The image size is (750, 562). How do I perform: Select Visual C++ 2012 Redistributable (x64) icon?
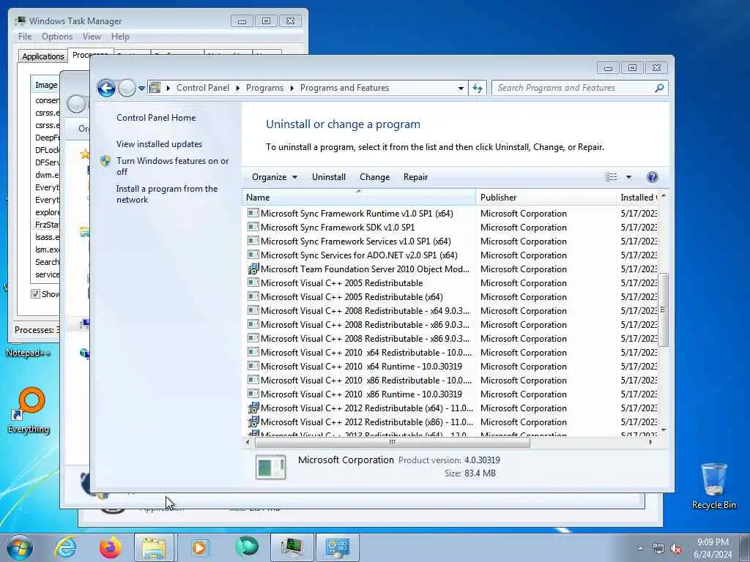[x=253, y=408]
